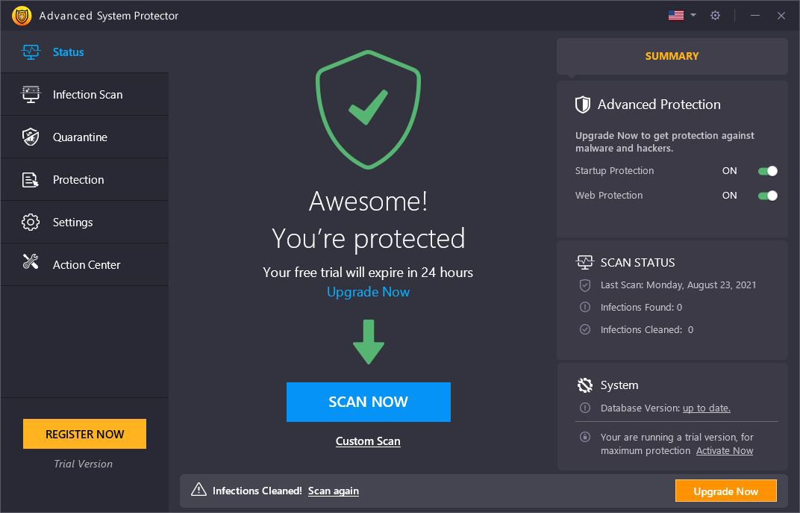The height and width of the screenshot is (513, 800).
Task: Click the 'Infections Cleaned: 0' status text
Action: [x=647, y=330]
